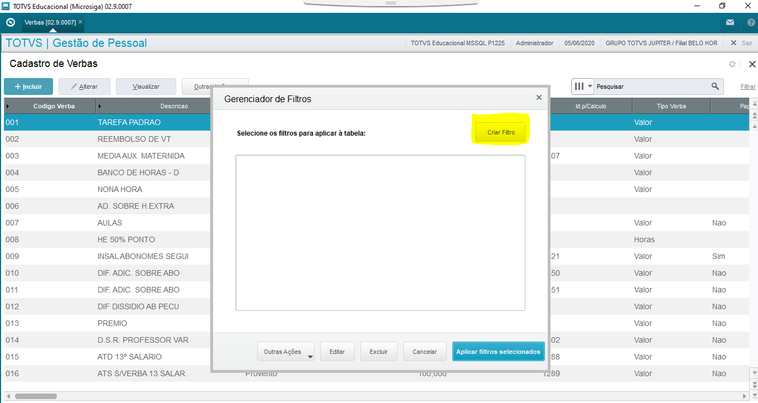Screen dimensions: 758x403
Task: Select row INSAL ABONOMES SEGUI
Action: tap(107, 256)
